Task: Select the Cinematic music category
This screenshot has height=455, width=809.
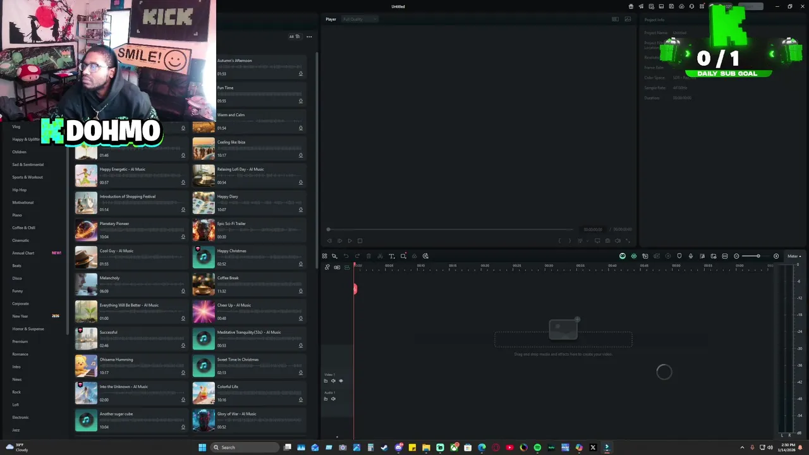Action: pos(21,240)
